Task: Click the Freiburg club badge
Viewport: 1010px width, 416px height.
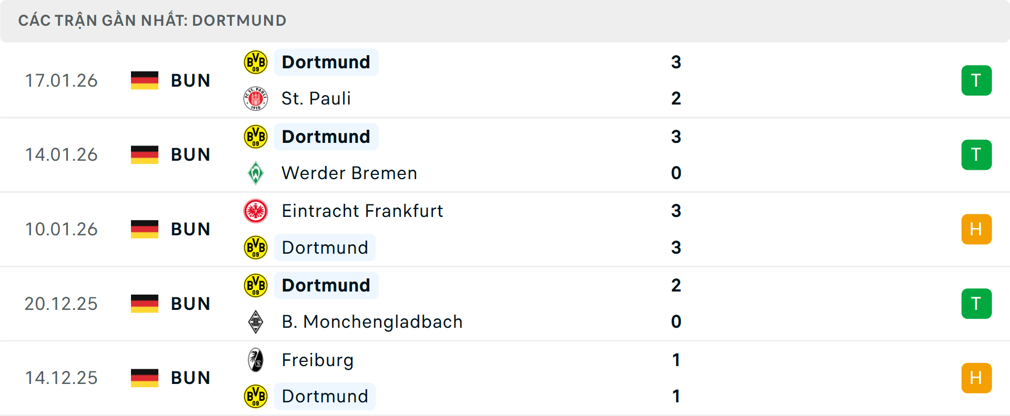Action: (256, 360)
